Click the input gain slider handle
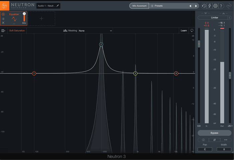Viewport: 234px width, 160px height. pos(199,44)
